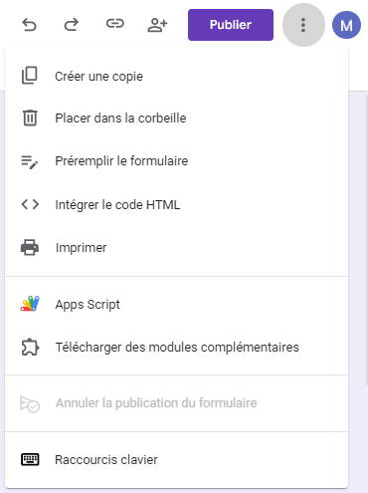The image size is (368, 493).
Task: Click the keyboard icon
Action: coord(30,460)
